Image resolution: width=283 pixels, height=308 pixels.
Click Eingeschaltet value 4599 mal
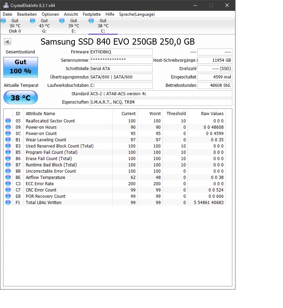[215, 77]
